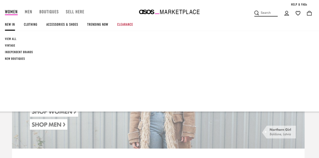Open the account profile icon
This screenshot has height=158, width=319.
pyautogui.click(x=287, y=13)
